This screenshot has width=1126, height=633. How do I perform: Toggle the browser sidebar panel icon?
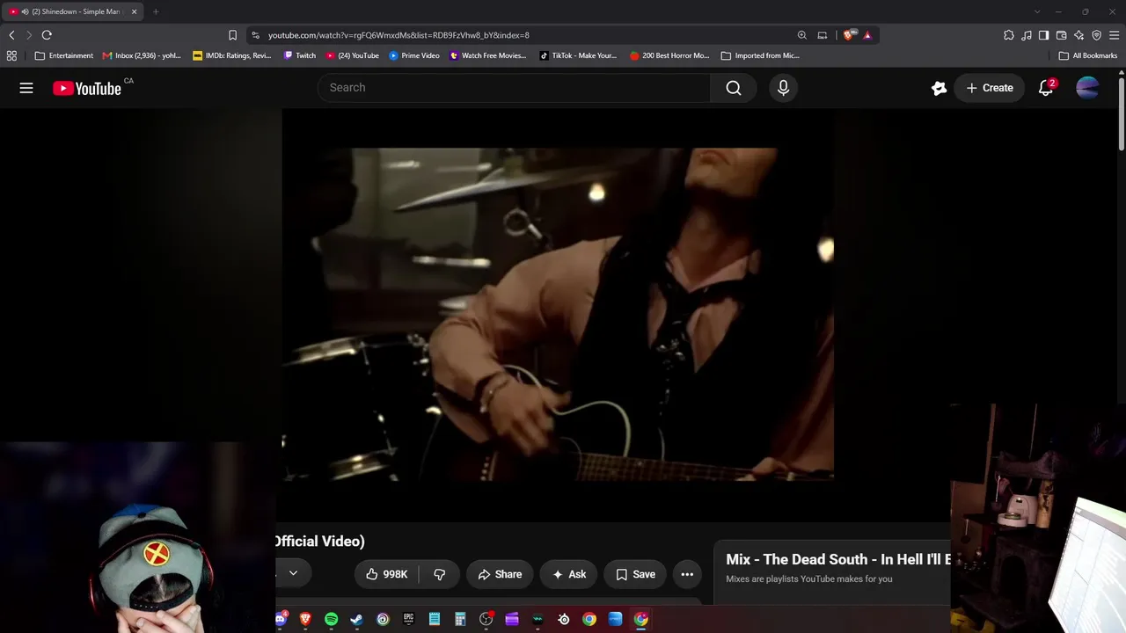coord(1043,35)
